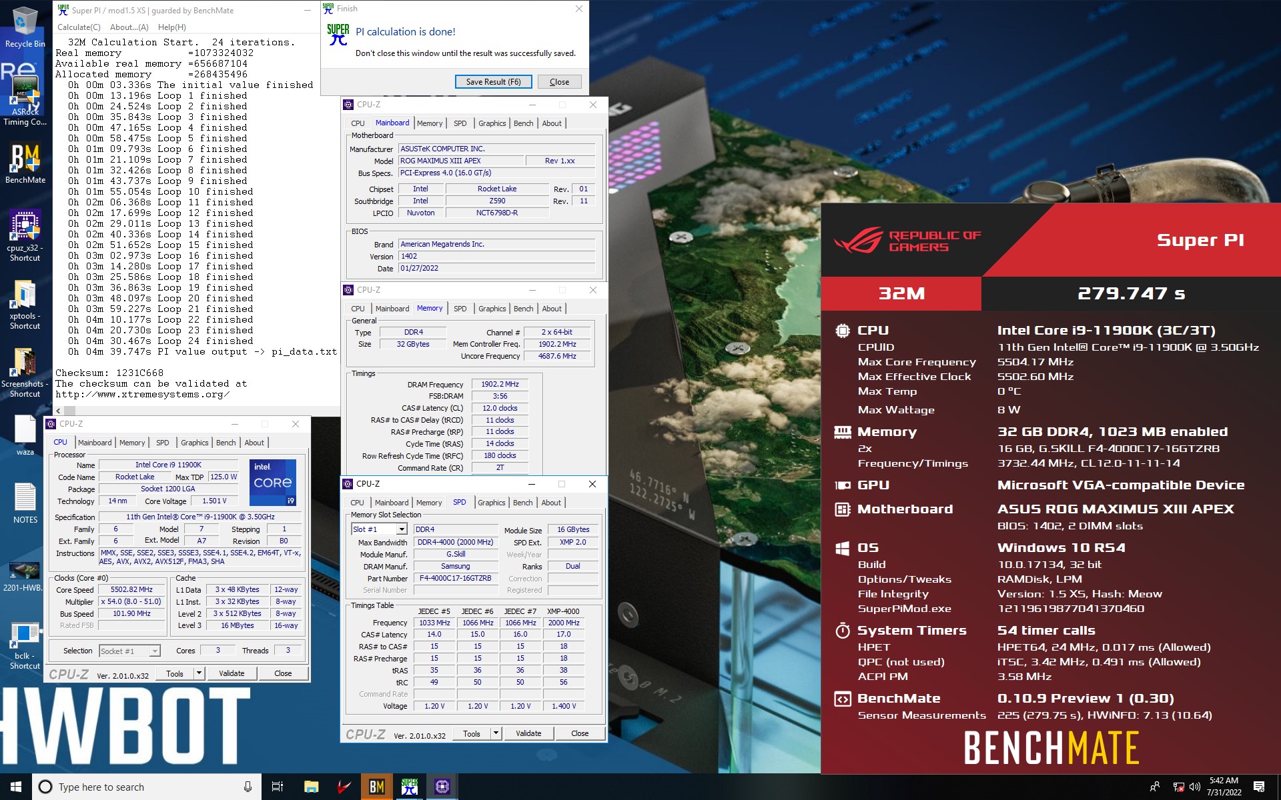Click Type here to search box

145,787
